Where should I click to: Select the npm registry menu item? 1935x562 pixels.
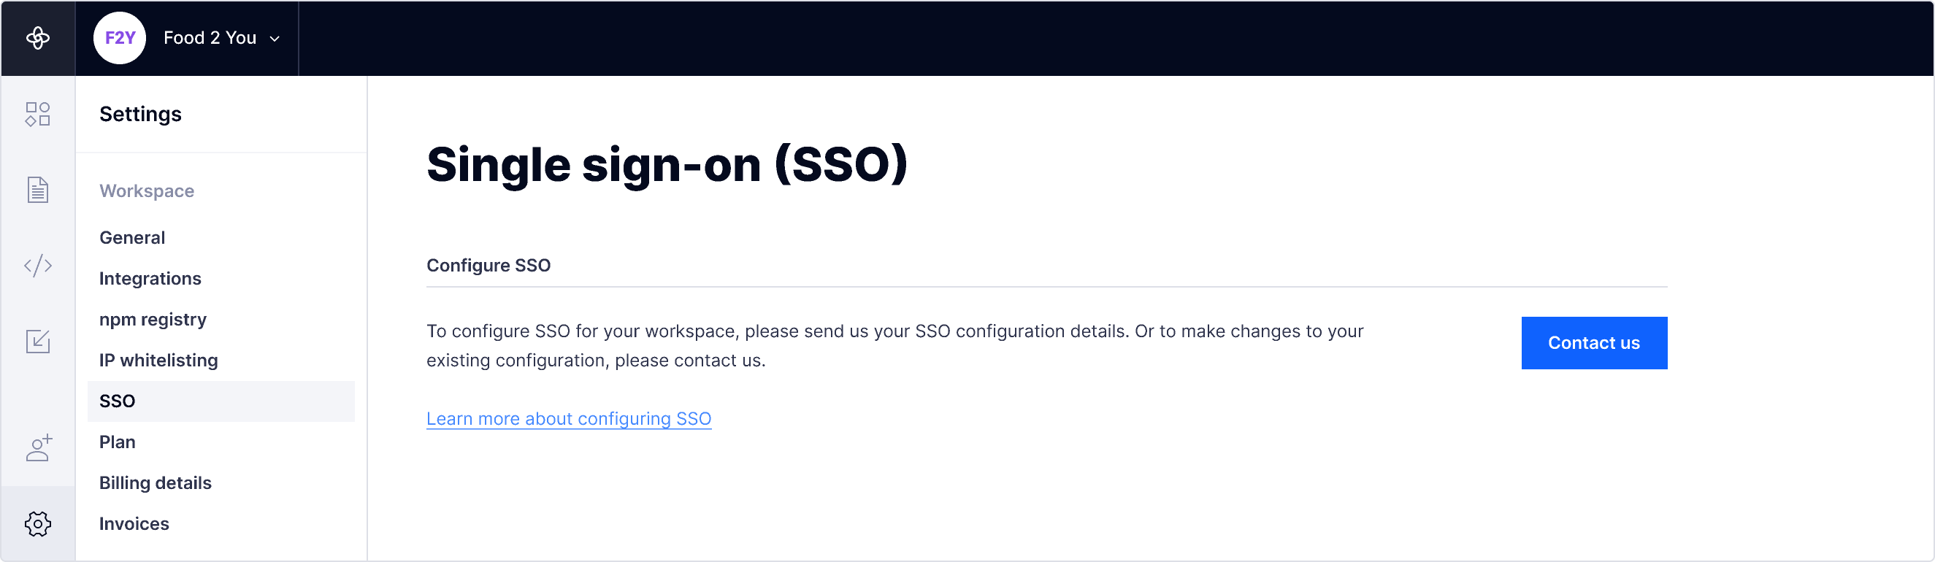153,318
